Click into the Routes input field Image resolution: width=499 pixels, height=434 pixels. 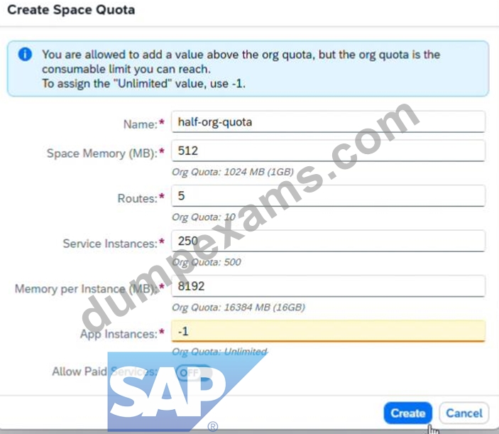tap(328, 196)
